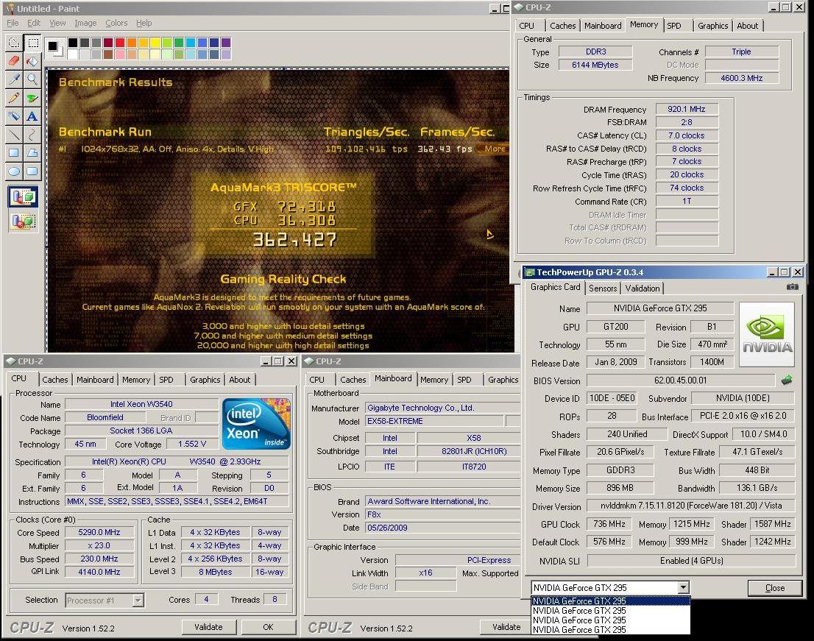Select the Free-Form Select tool in Paint
814x641 pixels.
[x=14, y=43]
